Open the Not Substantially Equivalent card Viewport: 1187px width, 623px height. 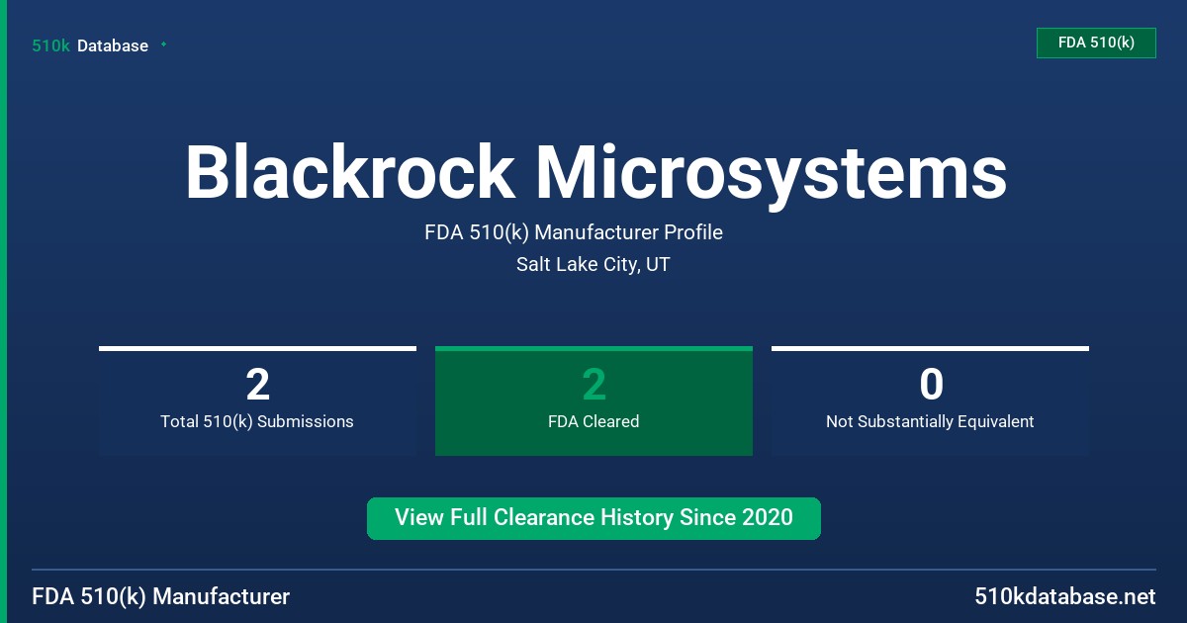click(x=930, y=400)
